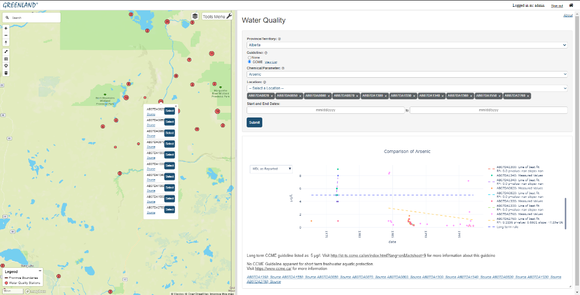Click the Submit button
580x295 pixels.
[254, 122]
